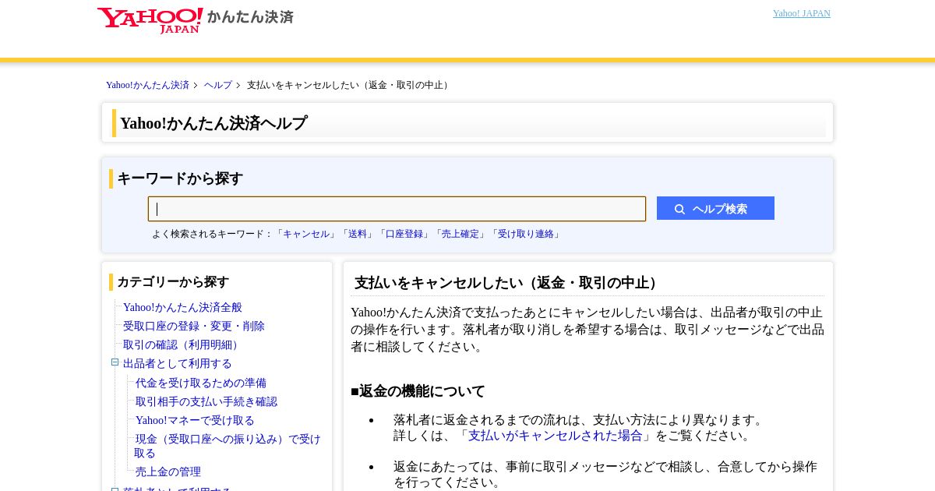Screen dimensions: 935x491
Task: Select the 口座登録 suggested keyword
Action: (404, 234)
